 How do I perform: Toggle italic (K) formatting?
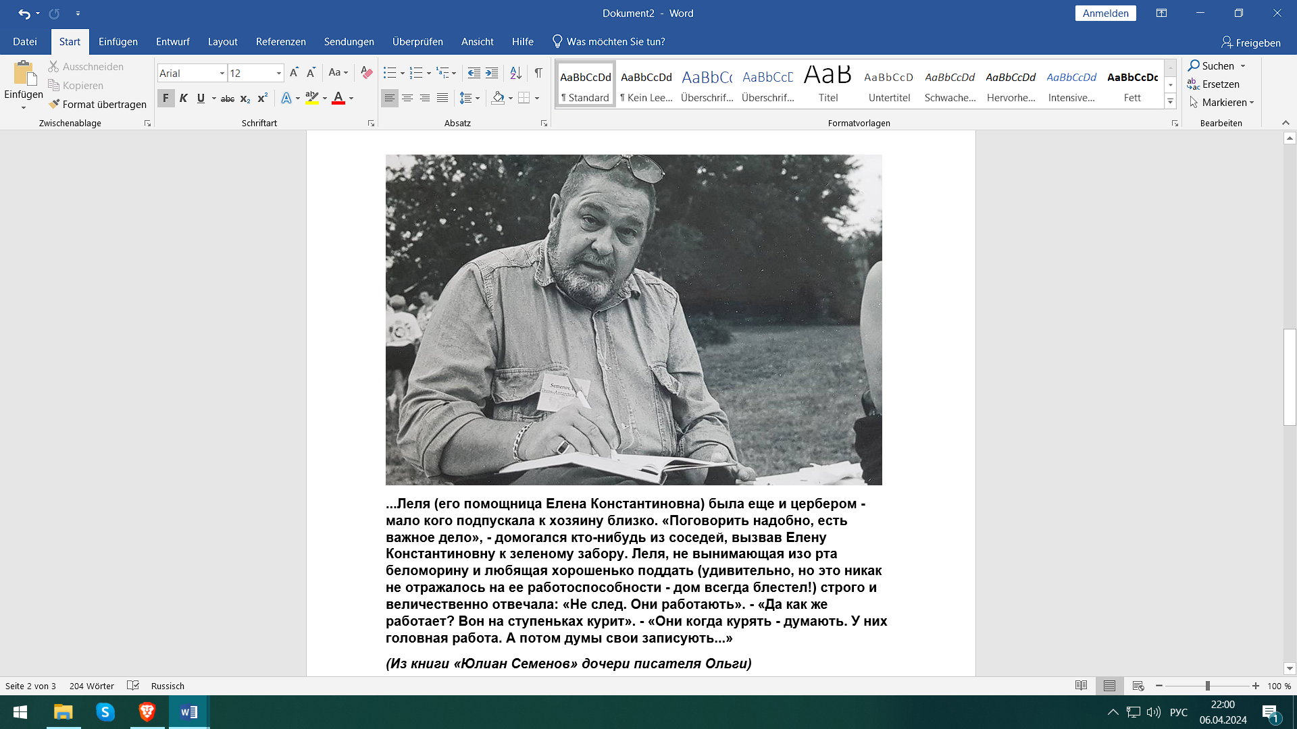tap(183, 99)
